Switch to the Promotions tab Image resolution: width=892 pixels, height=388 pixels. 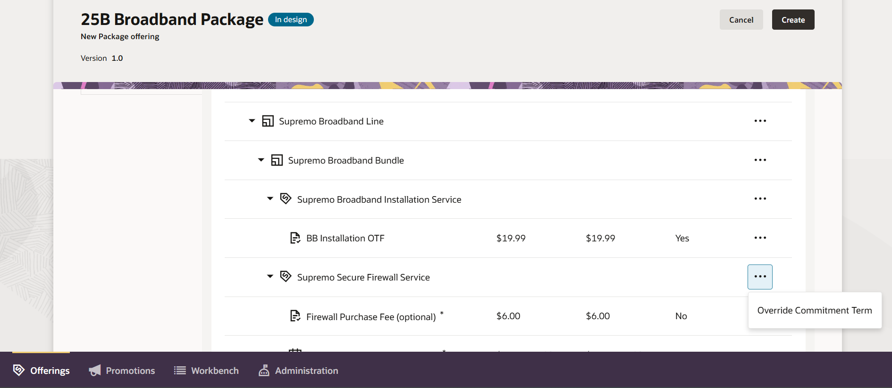[x=122, y=371]
